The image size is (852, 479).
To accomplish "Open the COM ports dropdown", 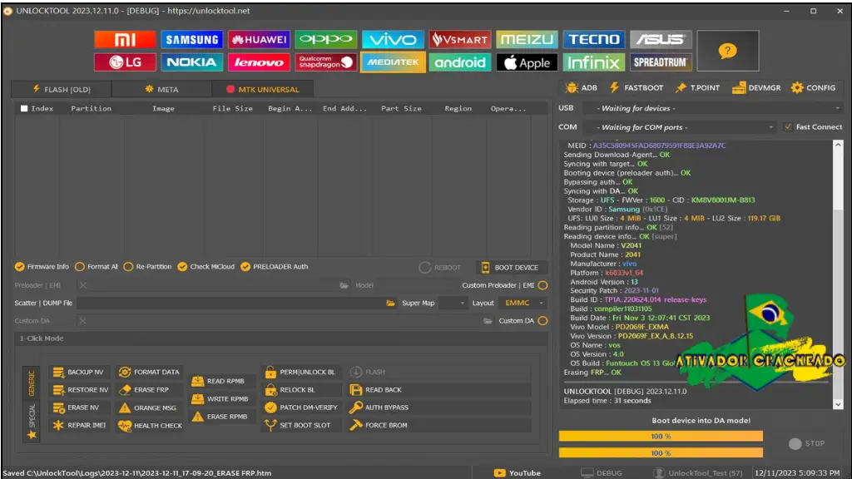I will pyautogui.click(x=681, y=127).
